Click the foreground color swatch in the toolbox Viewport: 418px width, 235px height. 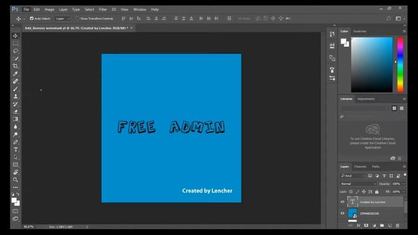pyautogui.click(x=14, y=200)
